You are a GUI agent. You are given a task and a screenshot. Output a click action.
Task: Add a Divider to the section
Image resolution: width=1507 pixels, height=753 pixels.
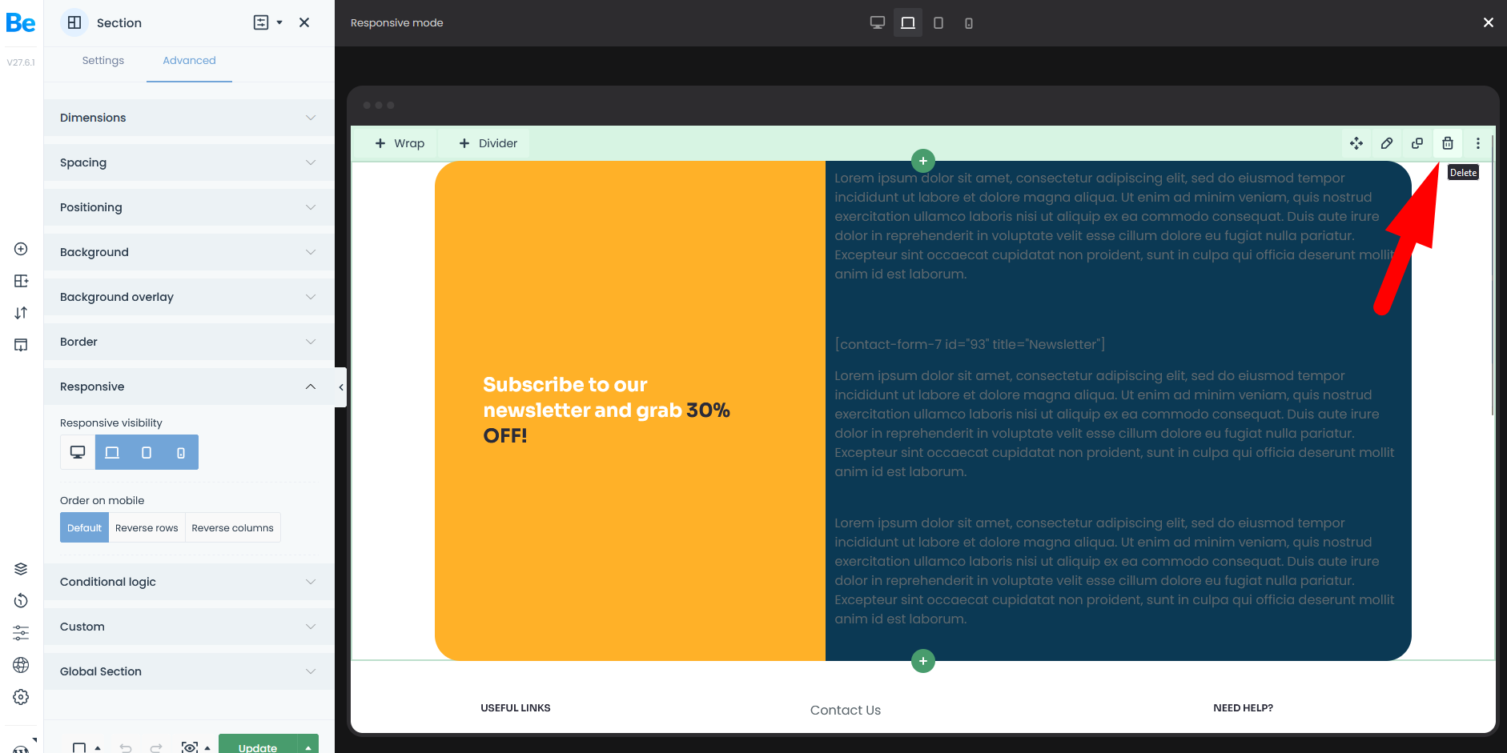click(488, 143)
